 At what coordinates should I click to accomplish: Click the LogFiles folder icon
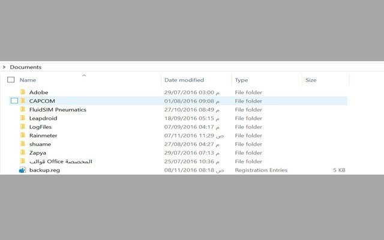pyautogui.click(x=23, y=127)
